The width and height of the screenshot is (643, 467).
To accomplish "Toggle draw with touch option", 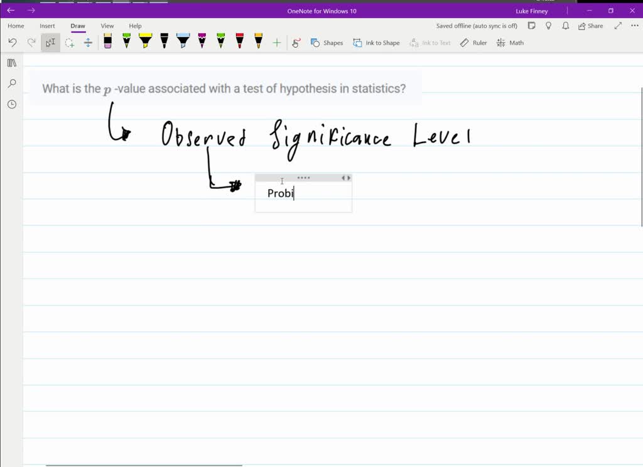I will pyautogui.click(x=296, y=43).
